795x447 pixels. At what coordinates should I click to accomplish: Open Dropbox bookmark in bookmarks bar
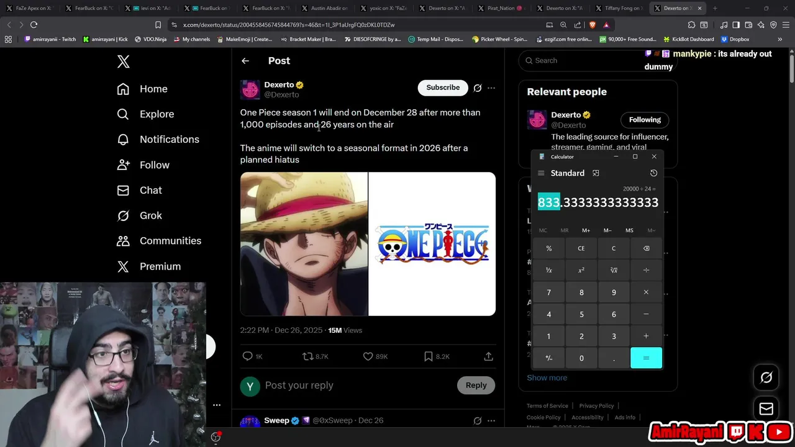click(x=735, y=39)
